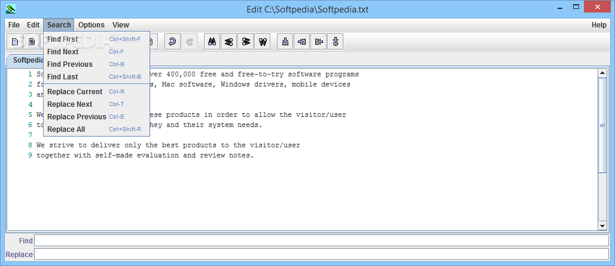Choose Find Last from Search menu

pyautogui.click(x=96, y=77)
